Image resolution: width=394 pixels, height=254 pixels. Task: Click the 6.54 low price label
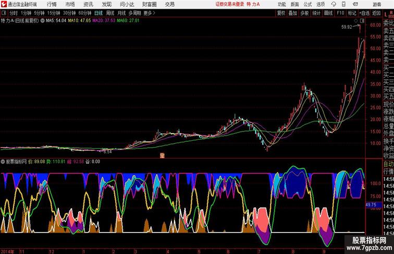pos(107,152)
